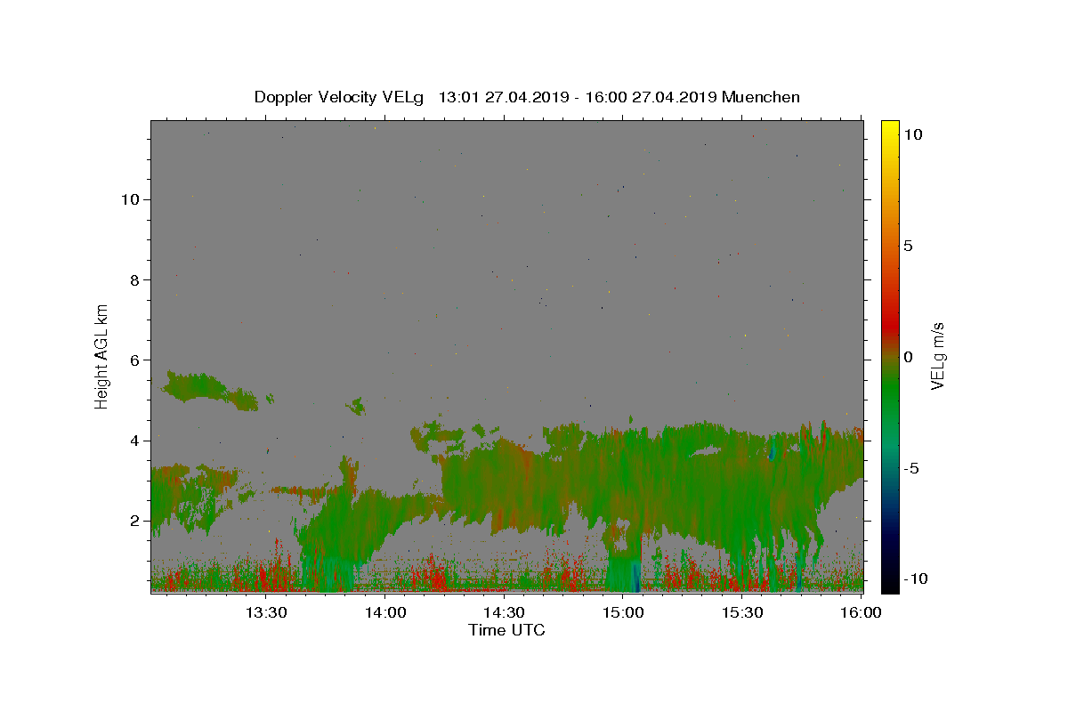
Task: Click the 15:30 time tick label
Action: (x=742, y=612)
